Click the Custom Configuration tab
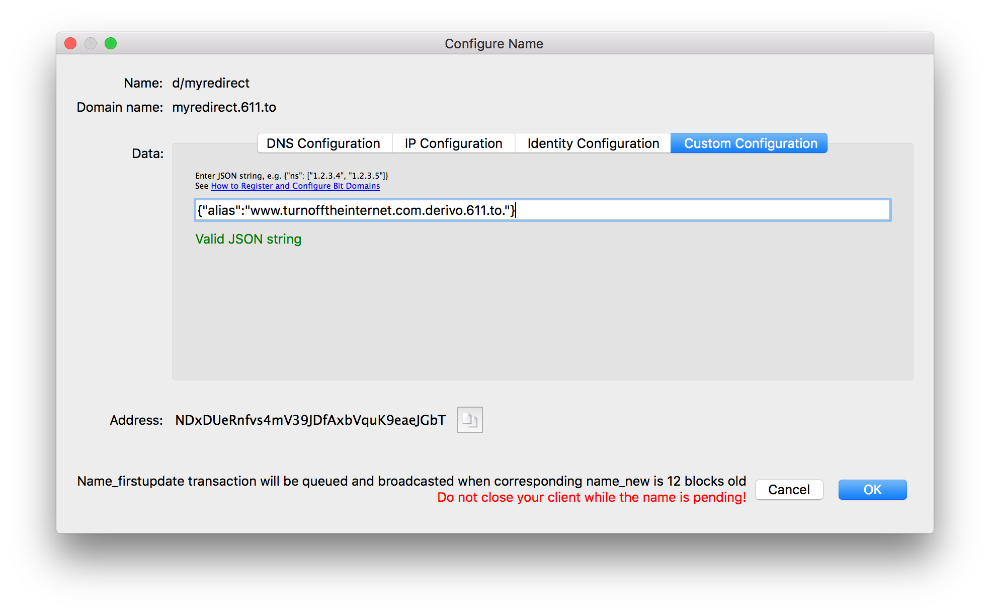Image resolution: width=990 pixels, height=614 pixels. pyautogui.click(x=750, y=143)
